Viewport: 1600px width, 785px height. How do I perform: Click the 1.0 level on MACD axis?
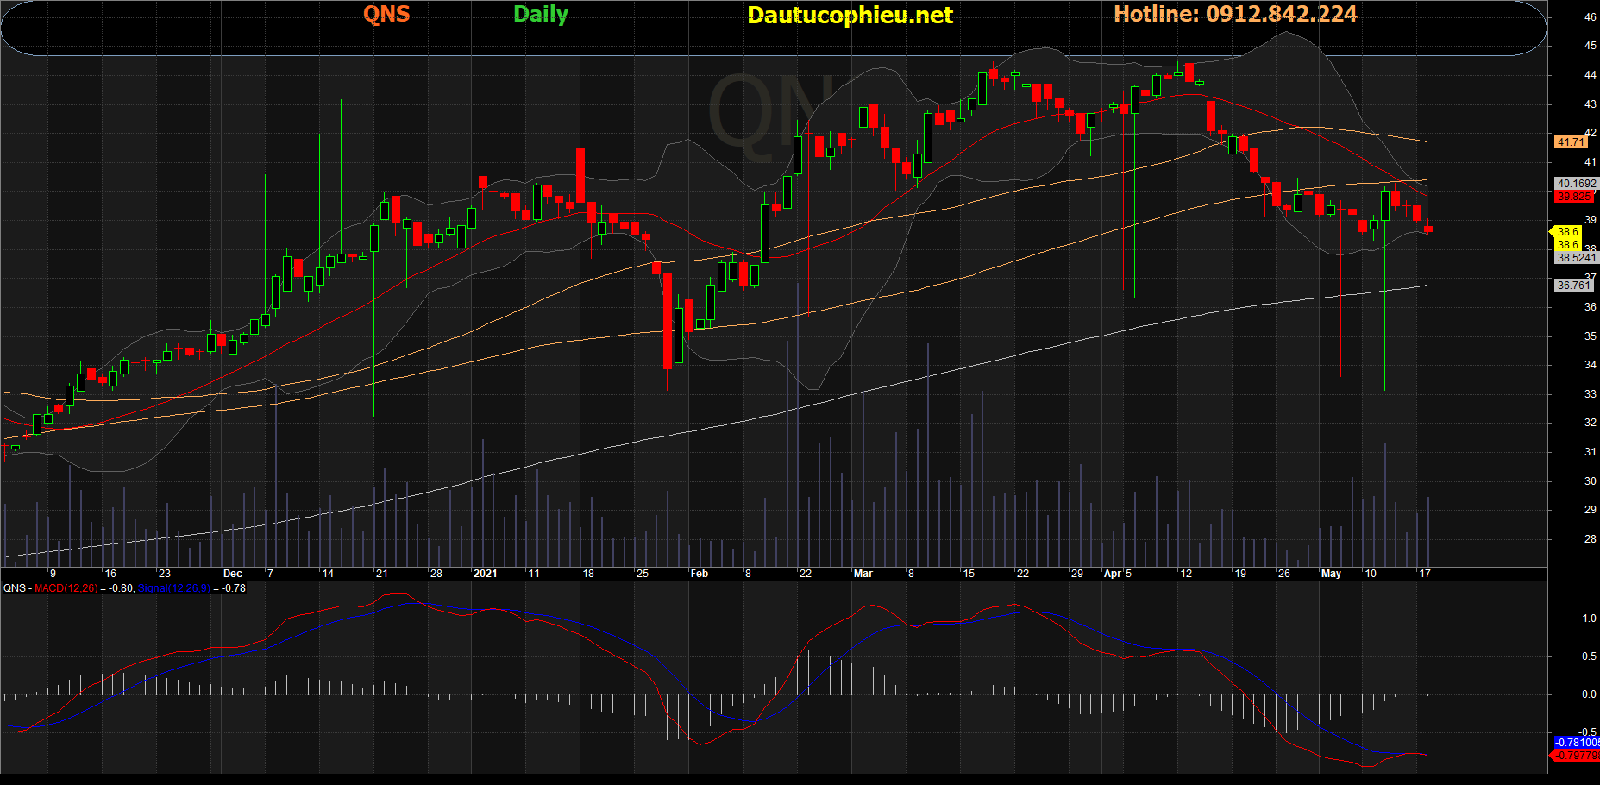[x=1589, y=619]
